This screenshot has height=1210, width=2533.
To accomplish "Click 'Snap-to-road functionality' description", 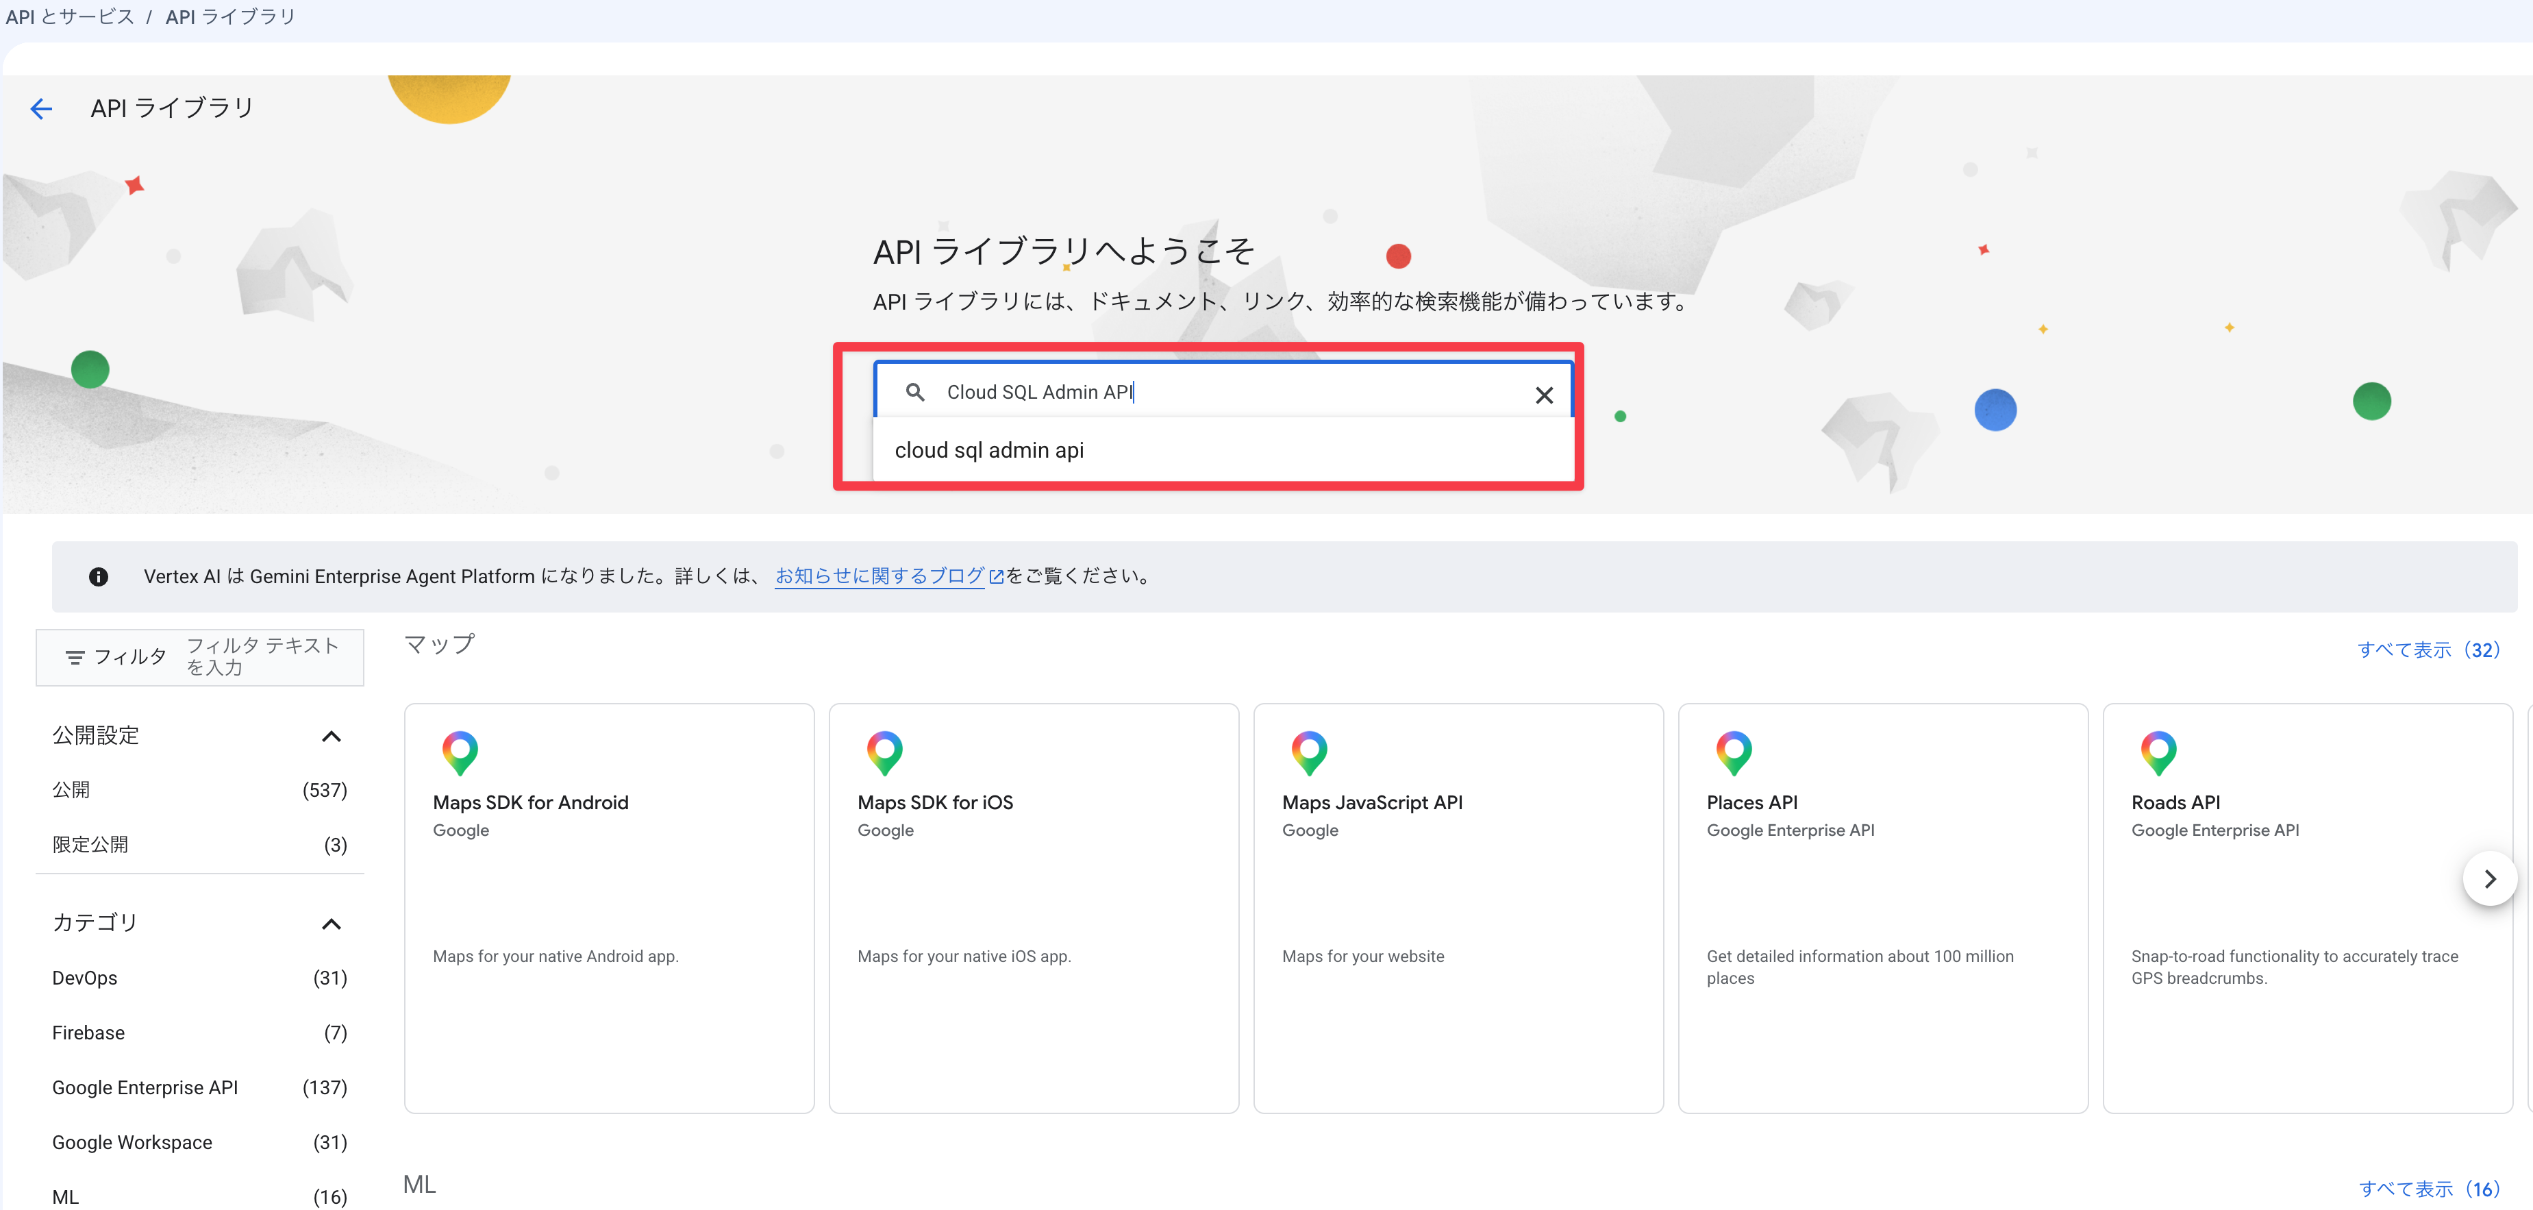I will pyautogui.click(x=2294, y=968).
